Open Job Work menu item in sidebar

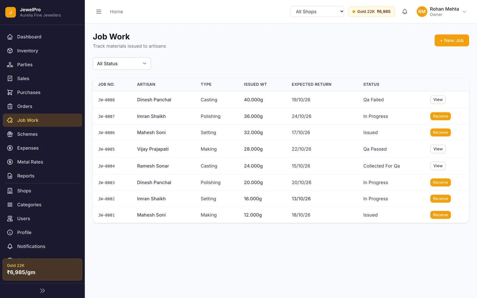[42, 120]
